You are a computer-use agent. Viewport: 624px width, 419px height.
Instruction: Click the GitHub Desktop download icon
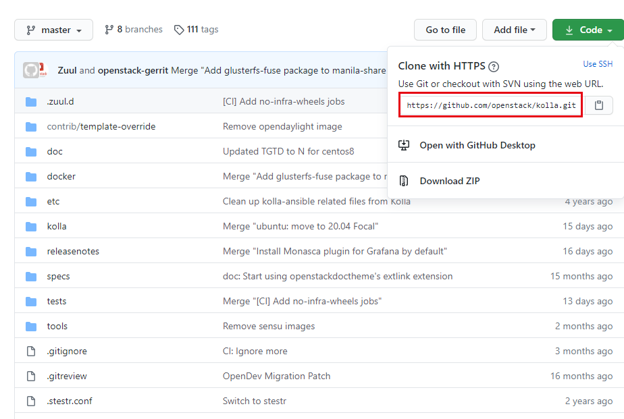[404, 145]
